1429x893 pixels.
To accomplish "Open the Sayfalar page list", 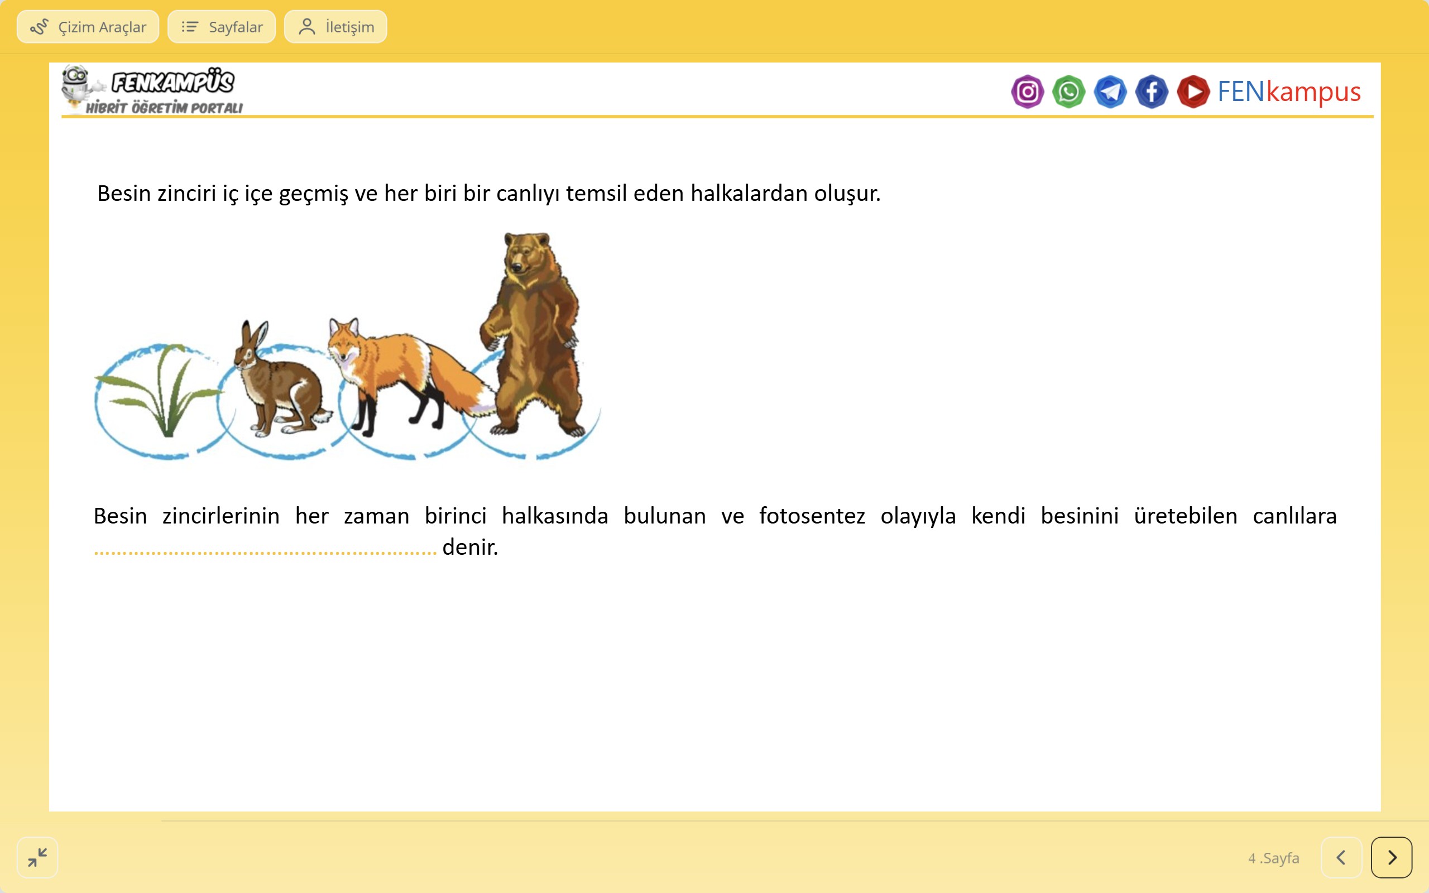I will click(222, 27).
